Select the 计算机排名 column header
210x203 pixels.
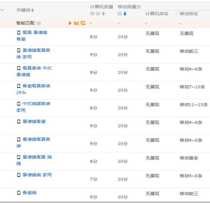pyautogui.click(x=157, y=14)
